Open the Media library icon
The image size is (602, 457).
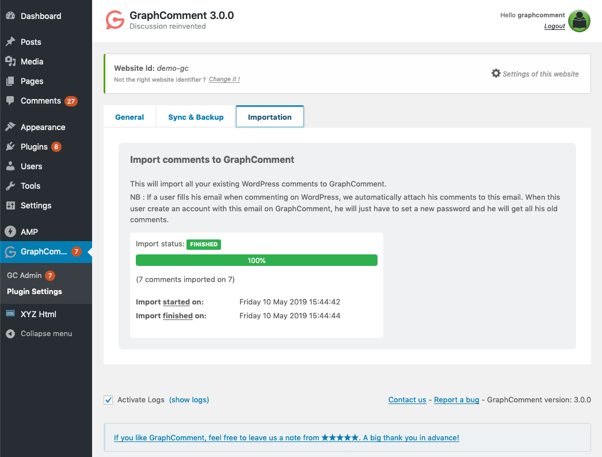(10, 61)
